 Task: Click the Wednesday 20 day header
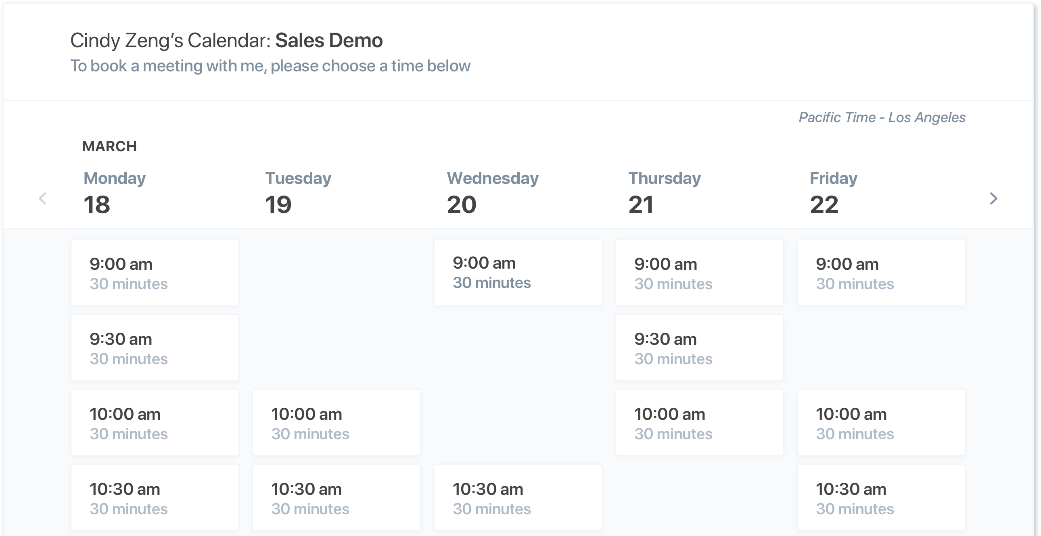click(492, 193)
